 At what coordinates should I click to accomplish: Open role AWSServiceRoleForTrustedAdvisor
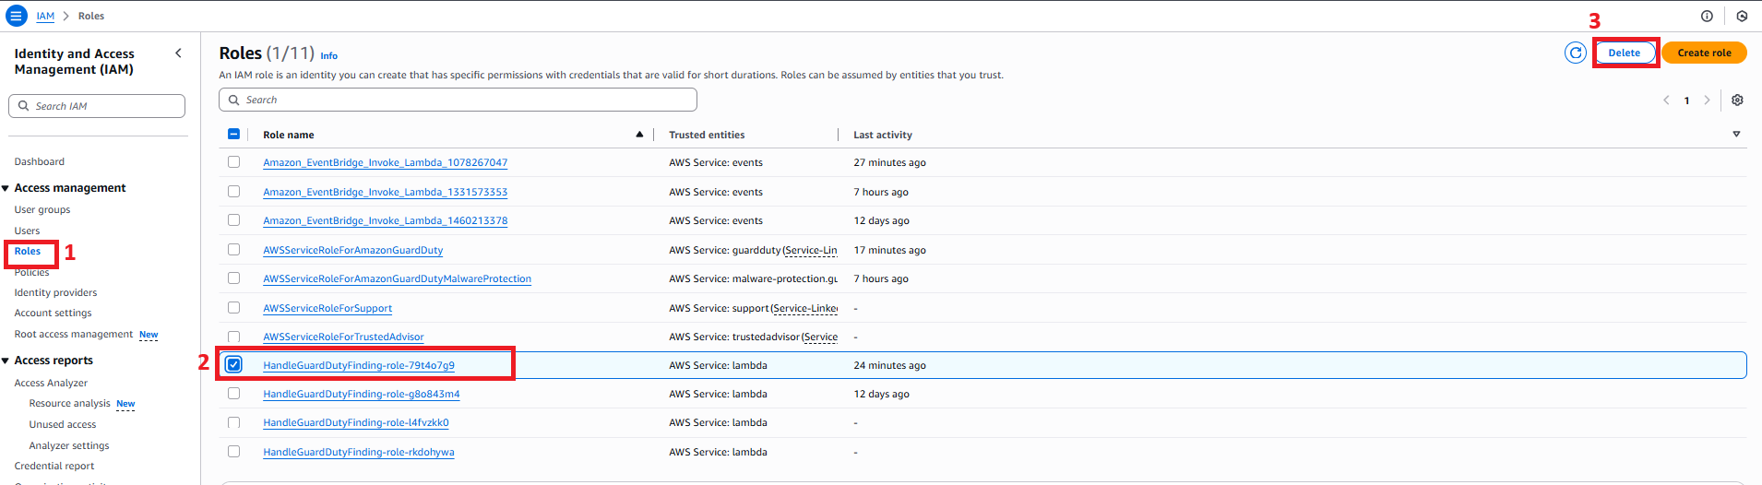[343, 337]
